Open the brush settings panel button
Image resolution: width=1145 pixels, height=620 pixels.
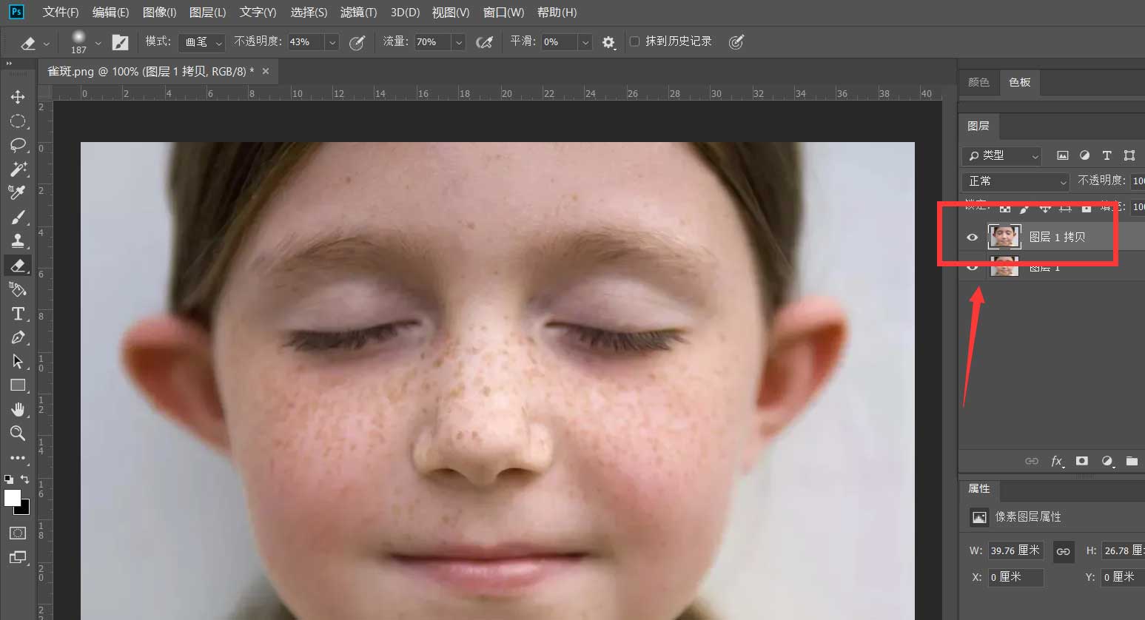pos(120,42)
